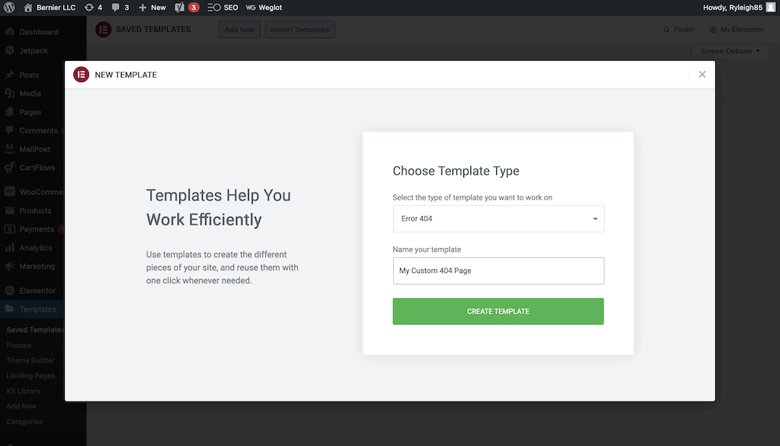Image resolution: width=780 pixels, height=446 pixels.
Task: Click the WordPress logo in admin bar
Action: click(x=9, y=7)
